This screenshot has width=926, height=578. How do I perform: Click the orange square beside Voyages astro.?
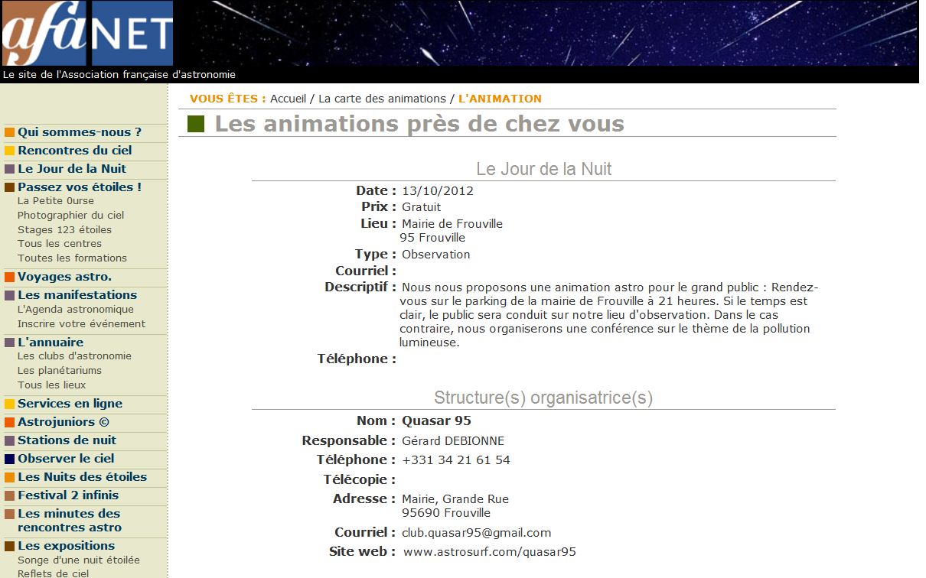coord(10,277)
